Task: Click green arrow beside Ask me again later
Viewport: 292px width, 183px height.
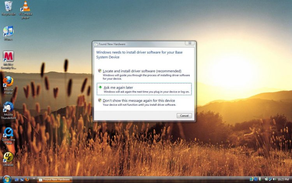Action: click(100, 87)
